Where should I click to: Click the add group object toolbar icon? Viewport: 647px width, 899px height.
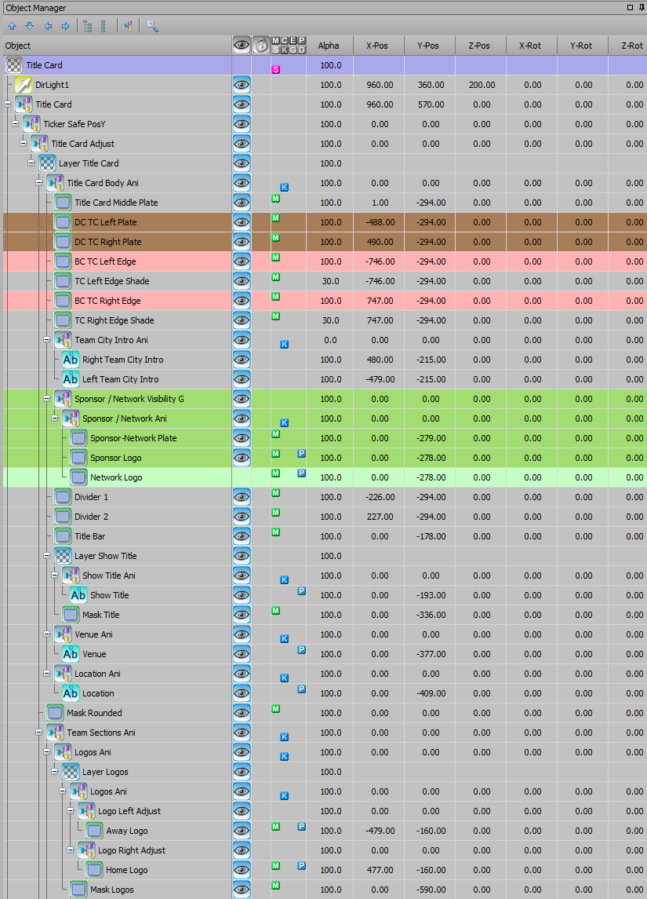click(x=128, y=27)
